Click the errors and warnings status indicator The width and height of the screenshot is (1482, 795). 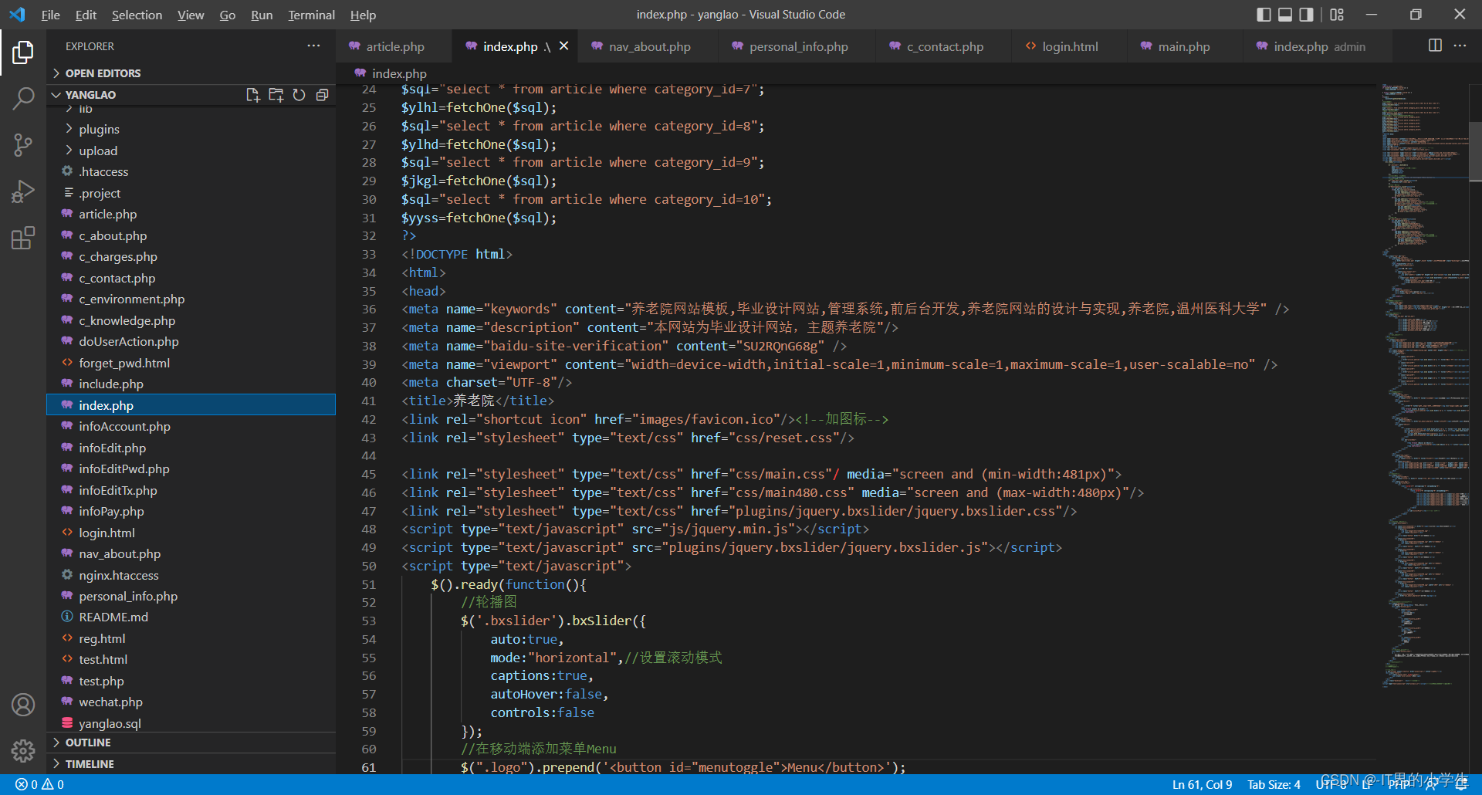pos(40,785)
